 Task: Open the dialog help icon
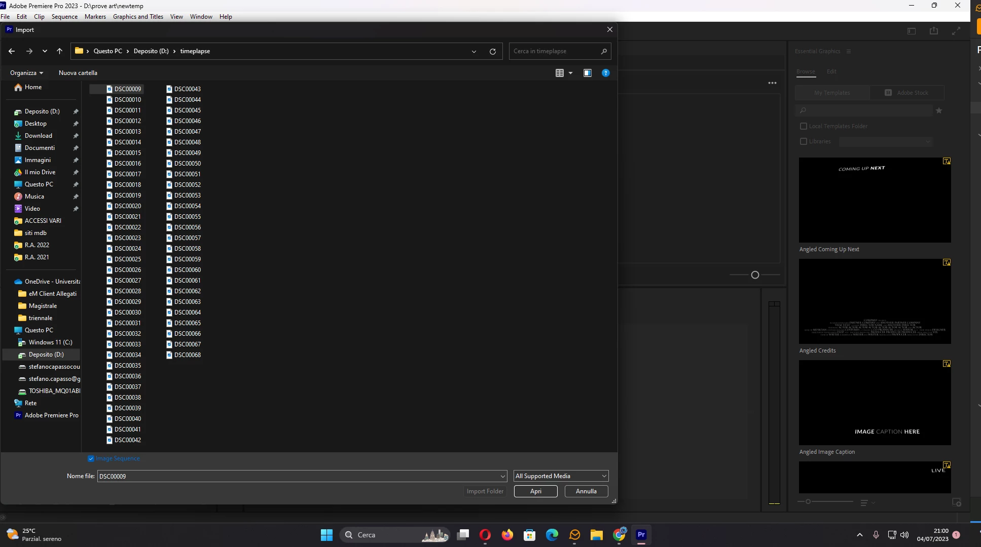coord(605,73)
